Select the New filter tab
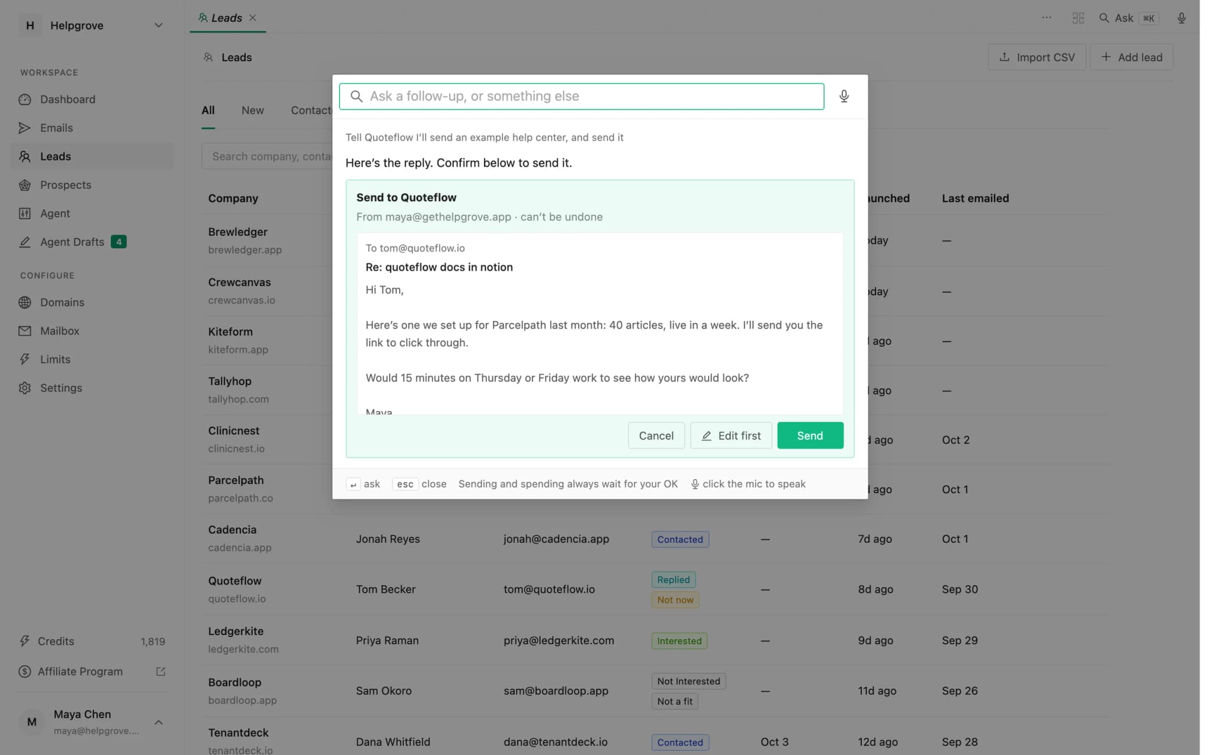The width and height of the screenshot is (1209, 755). click(x=253, y=110)
